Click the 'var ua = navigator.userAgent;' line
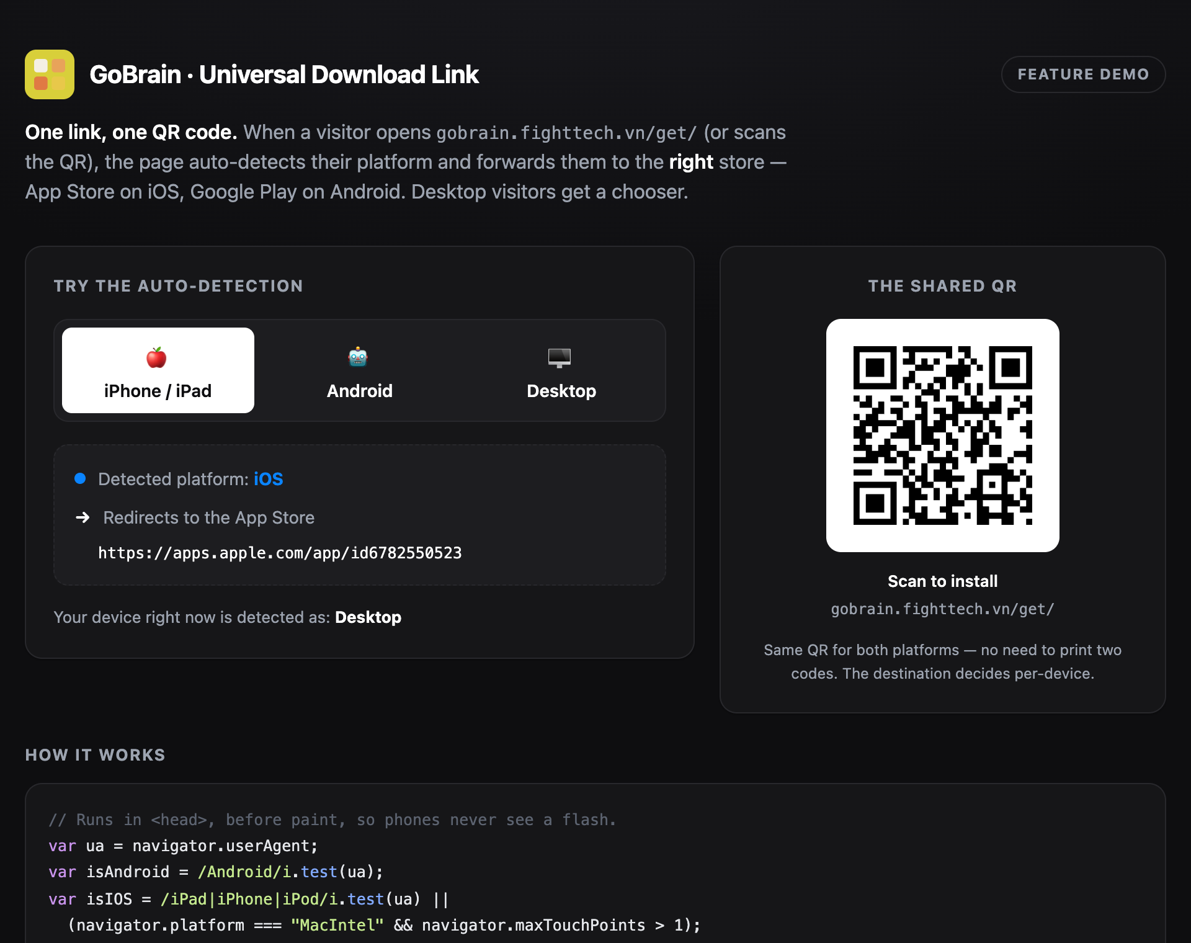 (x=184, y=846)
